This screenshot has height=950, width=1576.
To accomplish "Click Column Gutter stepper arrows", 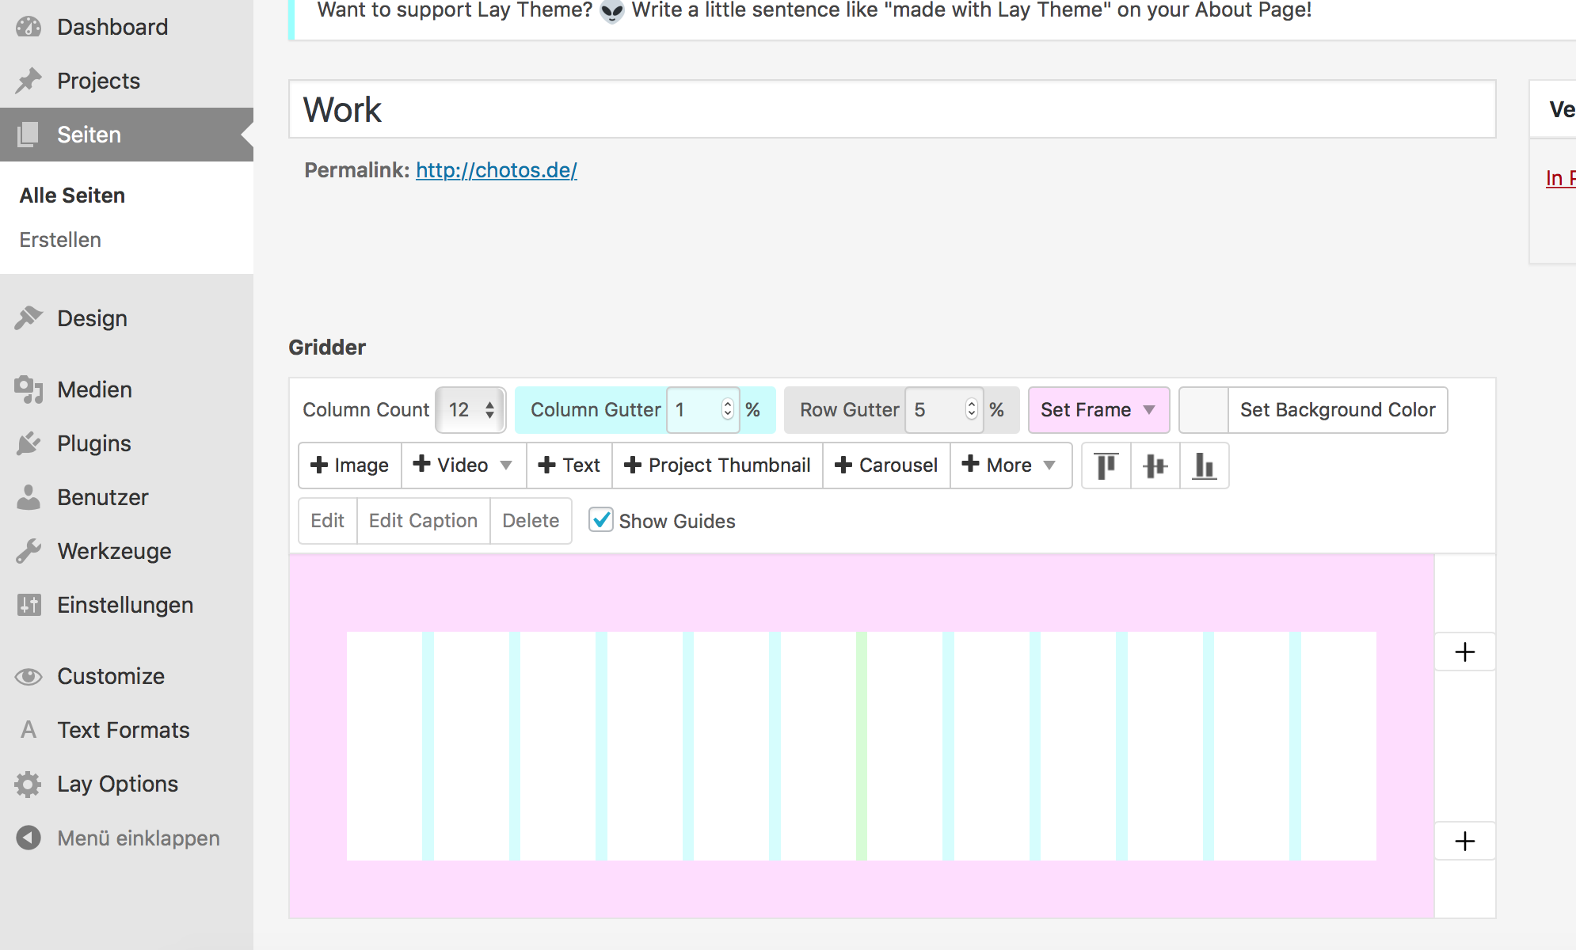I will coord(727,409).
